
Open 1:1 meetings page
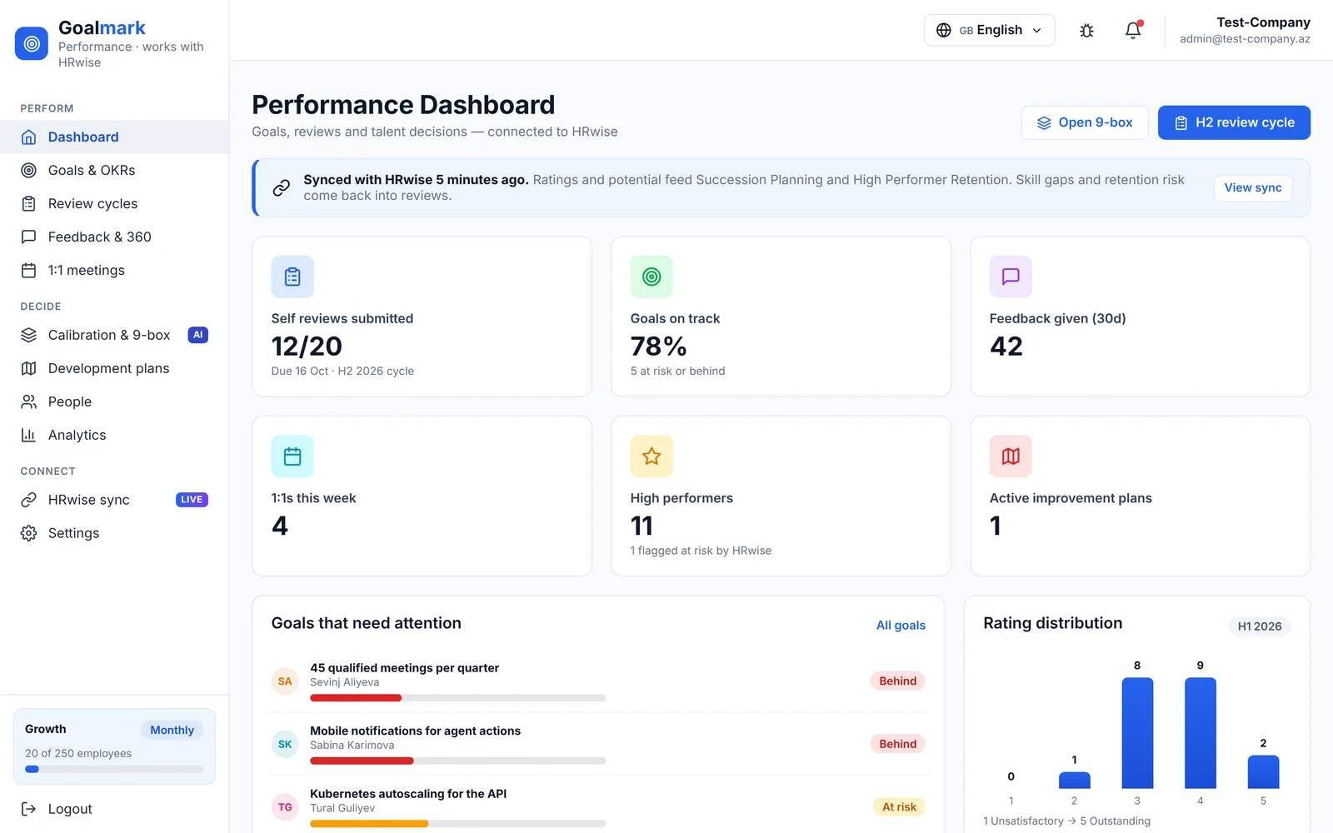point(114,271)
